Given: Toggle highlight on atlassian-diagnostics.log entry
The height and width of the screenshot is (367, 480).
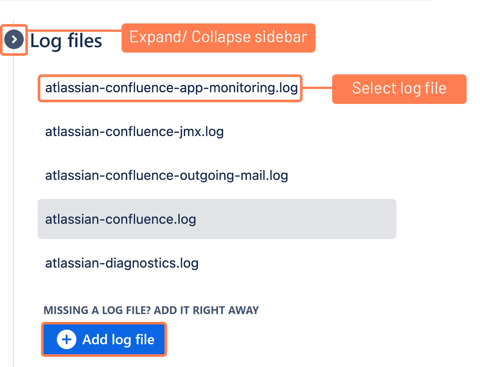Looking at the screenshot, I should 121,263.
